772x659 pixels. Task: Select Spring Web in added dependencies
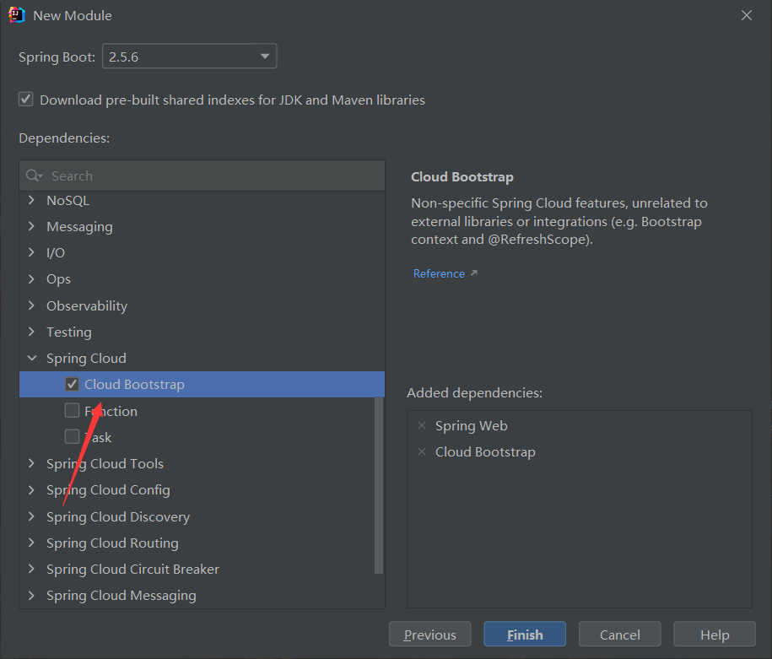[471, 425]
